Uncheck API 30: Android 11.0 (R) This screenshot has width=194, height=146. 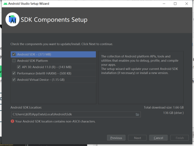(19, 67)
